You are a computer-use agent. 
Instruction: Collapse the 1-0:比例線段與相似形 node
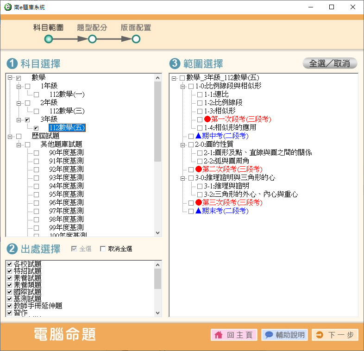[x=183, y=86]
